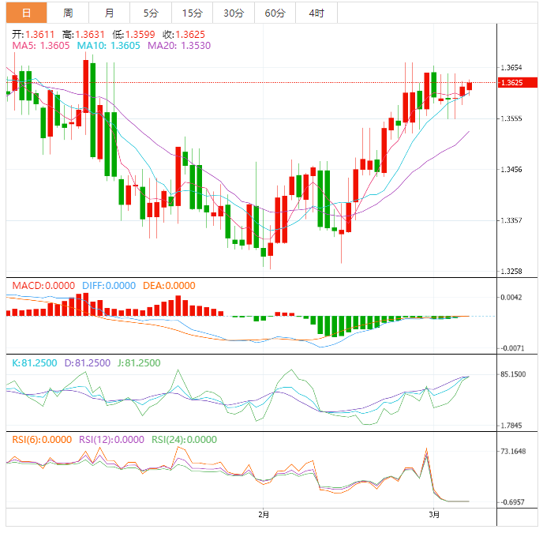This screenshot has width=543, height=533.
Task: Select the 周 (weekly) tab
Action: tap(68, 13)
